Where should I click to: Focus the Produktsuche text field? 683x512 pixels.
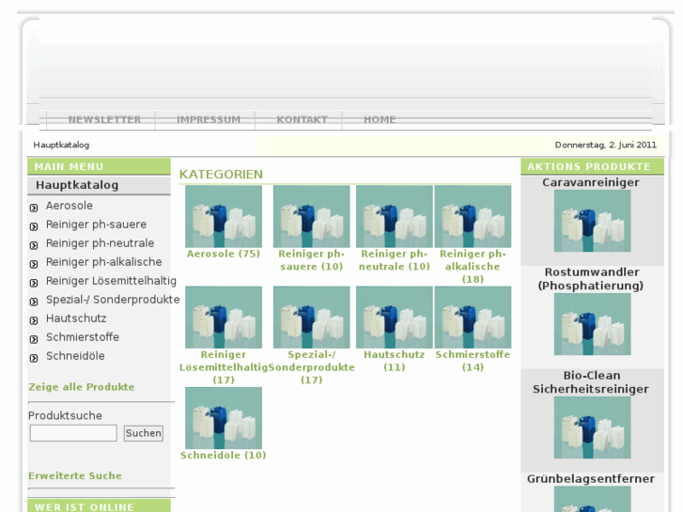(x=73, y=433)
